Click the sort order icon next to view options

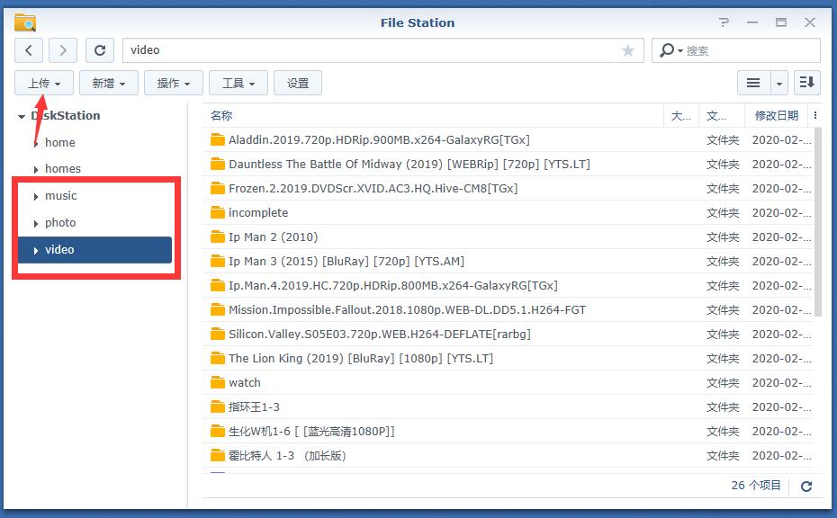tap(806, 82)
